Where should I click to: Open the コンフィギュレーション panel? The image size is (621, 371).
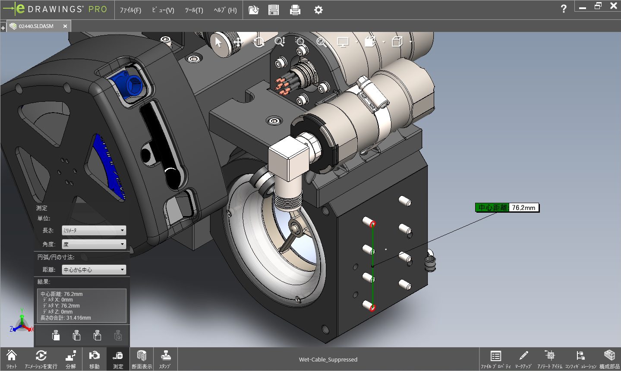pos(580,359)
